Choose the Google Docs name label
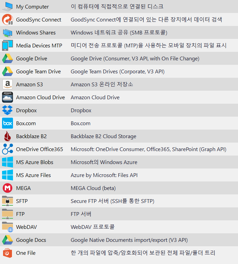The height and width of the screenshot is (264, 238). coord(31,240)
